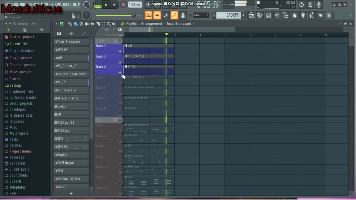Select the Draw pencil tool in playlist

tap(70, 24)
